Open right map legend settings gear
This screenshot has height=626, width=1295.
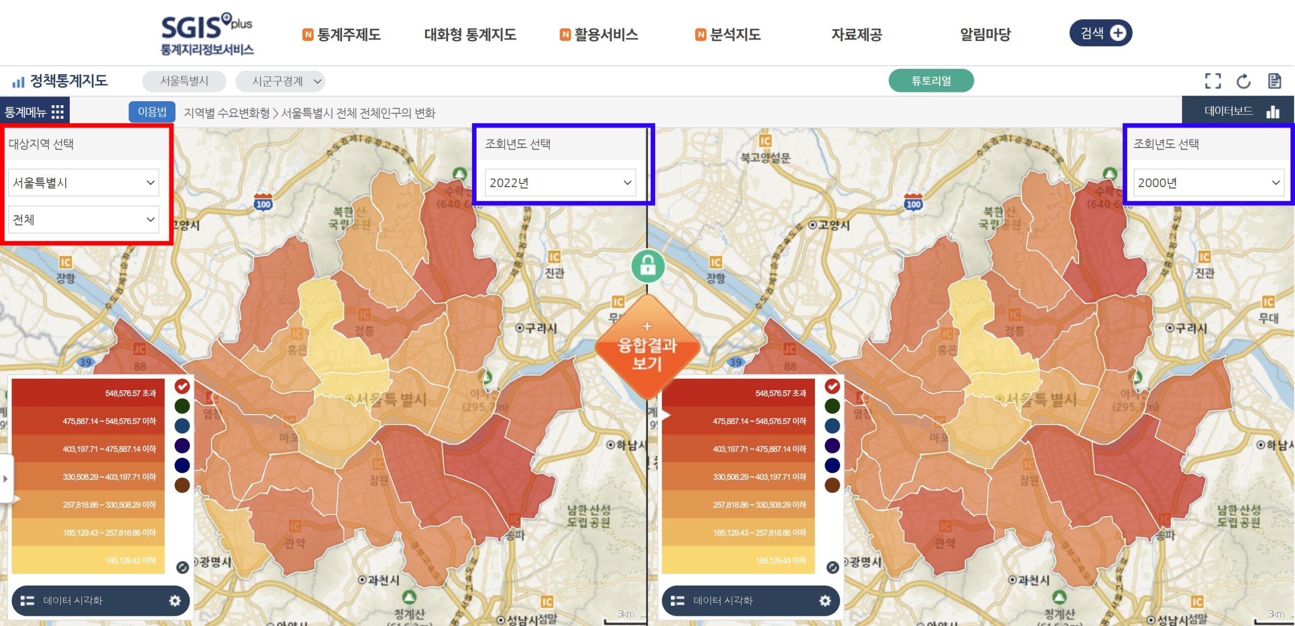point(825,600)
